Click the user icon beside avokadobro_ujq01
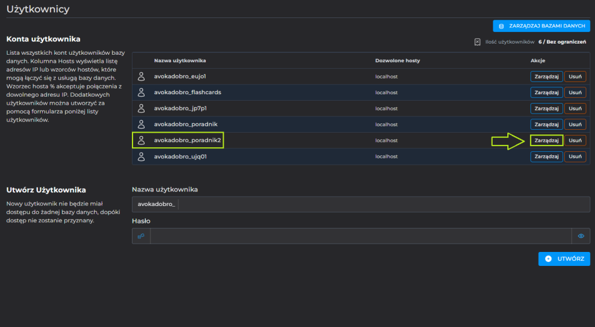 [x=141, y=157]
